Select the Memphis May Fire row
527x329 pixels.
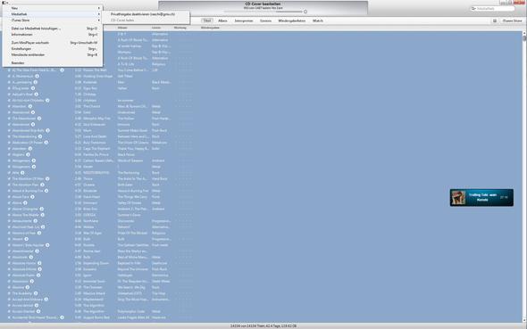(x=262, y=119)
